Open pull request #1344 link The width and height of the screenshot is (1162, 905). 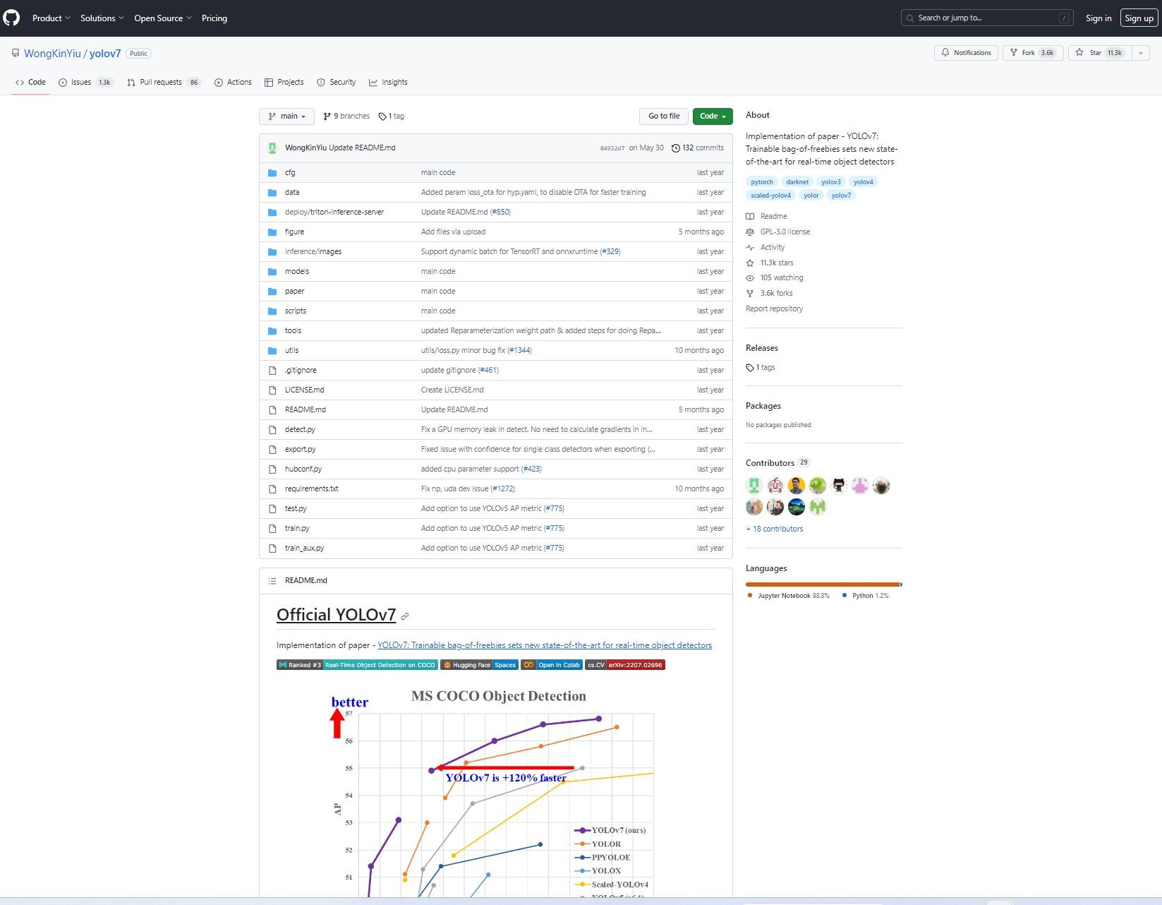coord(519,351)
